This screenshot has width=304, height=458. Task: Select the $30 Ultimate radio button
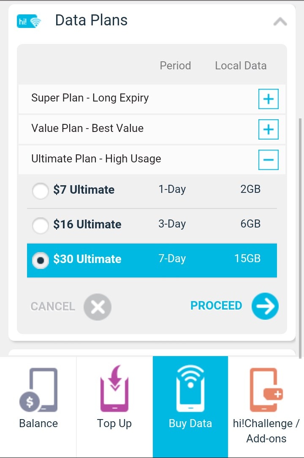point(40,261)
